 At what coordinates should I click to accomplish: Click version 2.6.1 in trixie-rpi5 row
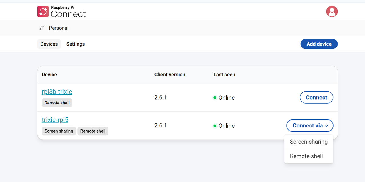click(160, 126)
